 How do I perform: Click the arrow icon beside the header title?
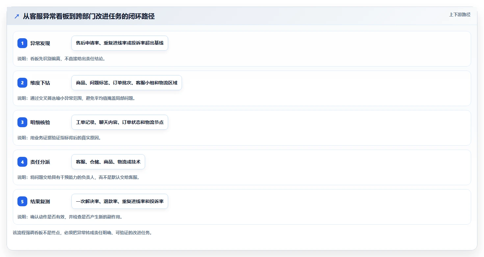pos(17,16)
